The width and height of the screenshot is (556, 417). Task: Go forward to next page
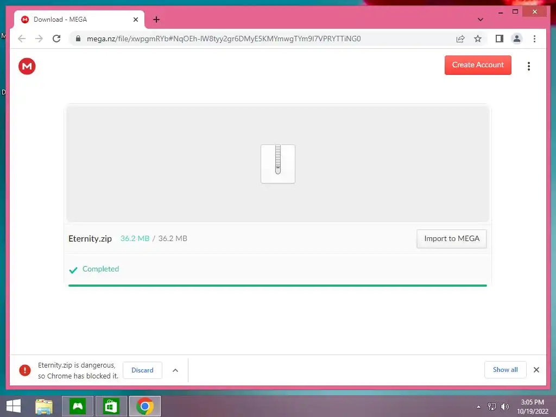click(39, 39)
